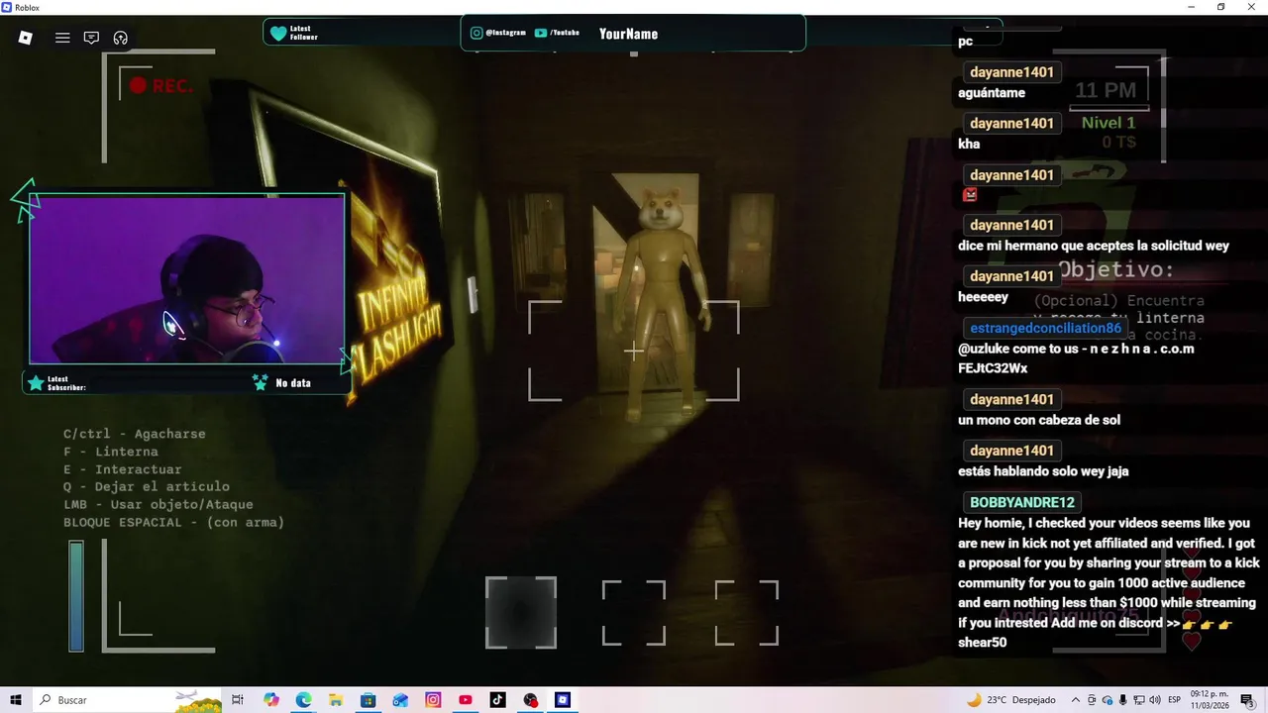Viewport: 1268px width, 713px height.
Task: Click the 'Q - Dejar el articulo' hint
Action: [147, 486]
